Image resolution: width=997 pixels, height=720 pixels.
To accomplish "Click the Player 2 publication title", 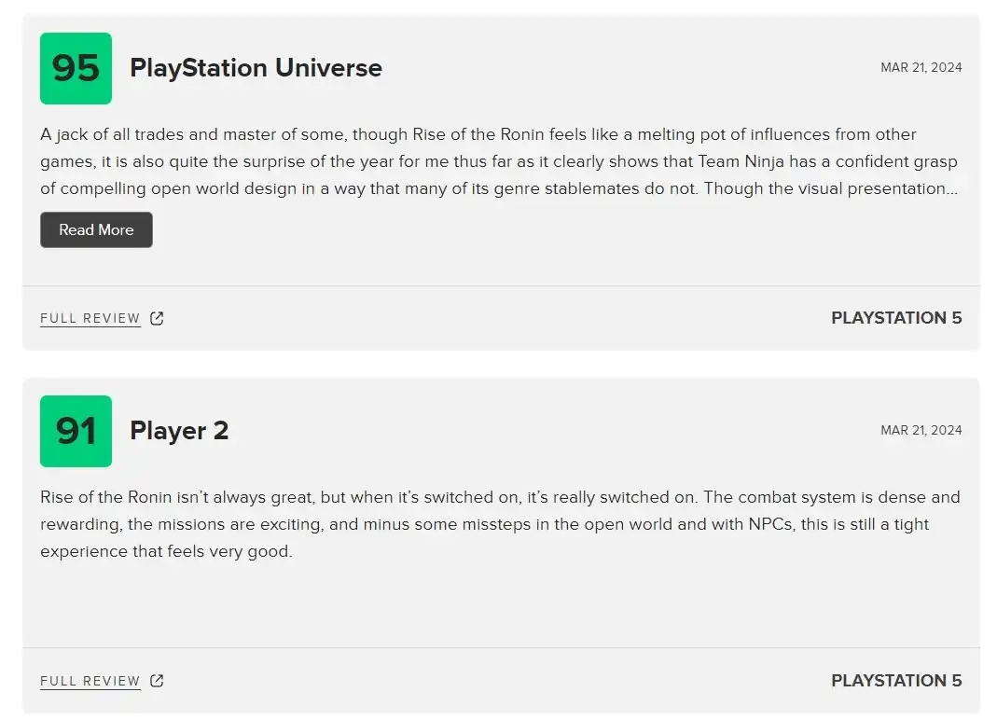I will pos(179,431).
